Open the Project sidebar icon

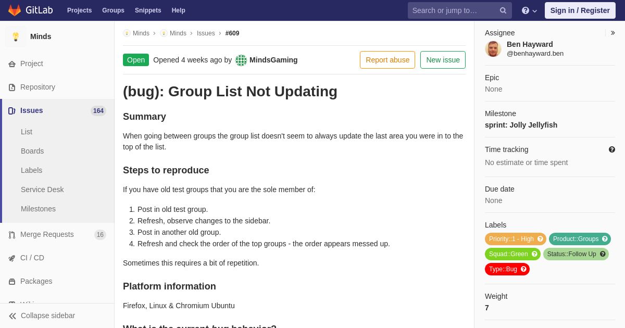[x=12, y=64]
